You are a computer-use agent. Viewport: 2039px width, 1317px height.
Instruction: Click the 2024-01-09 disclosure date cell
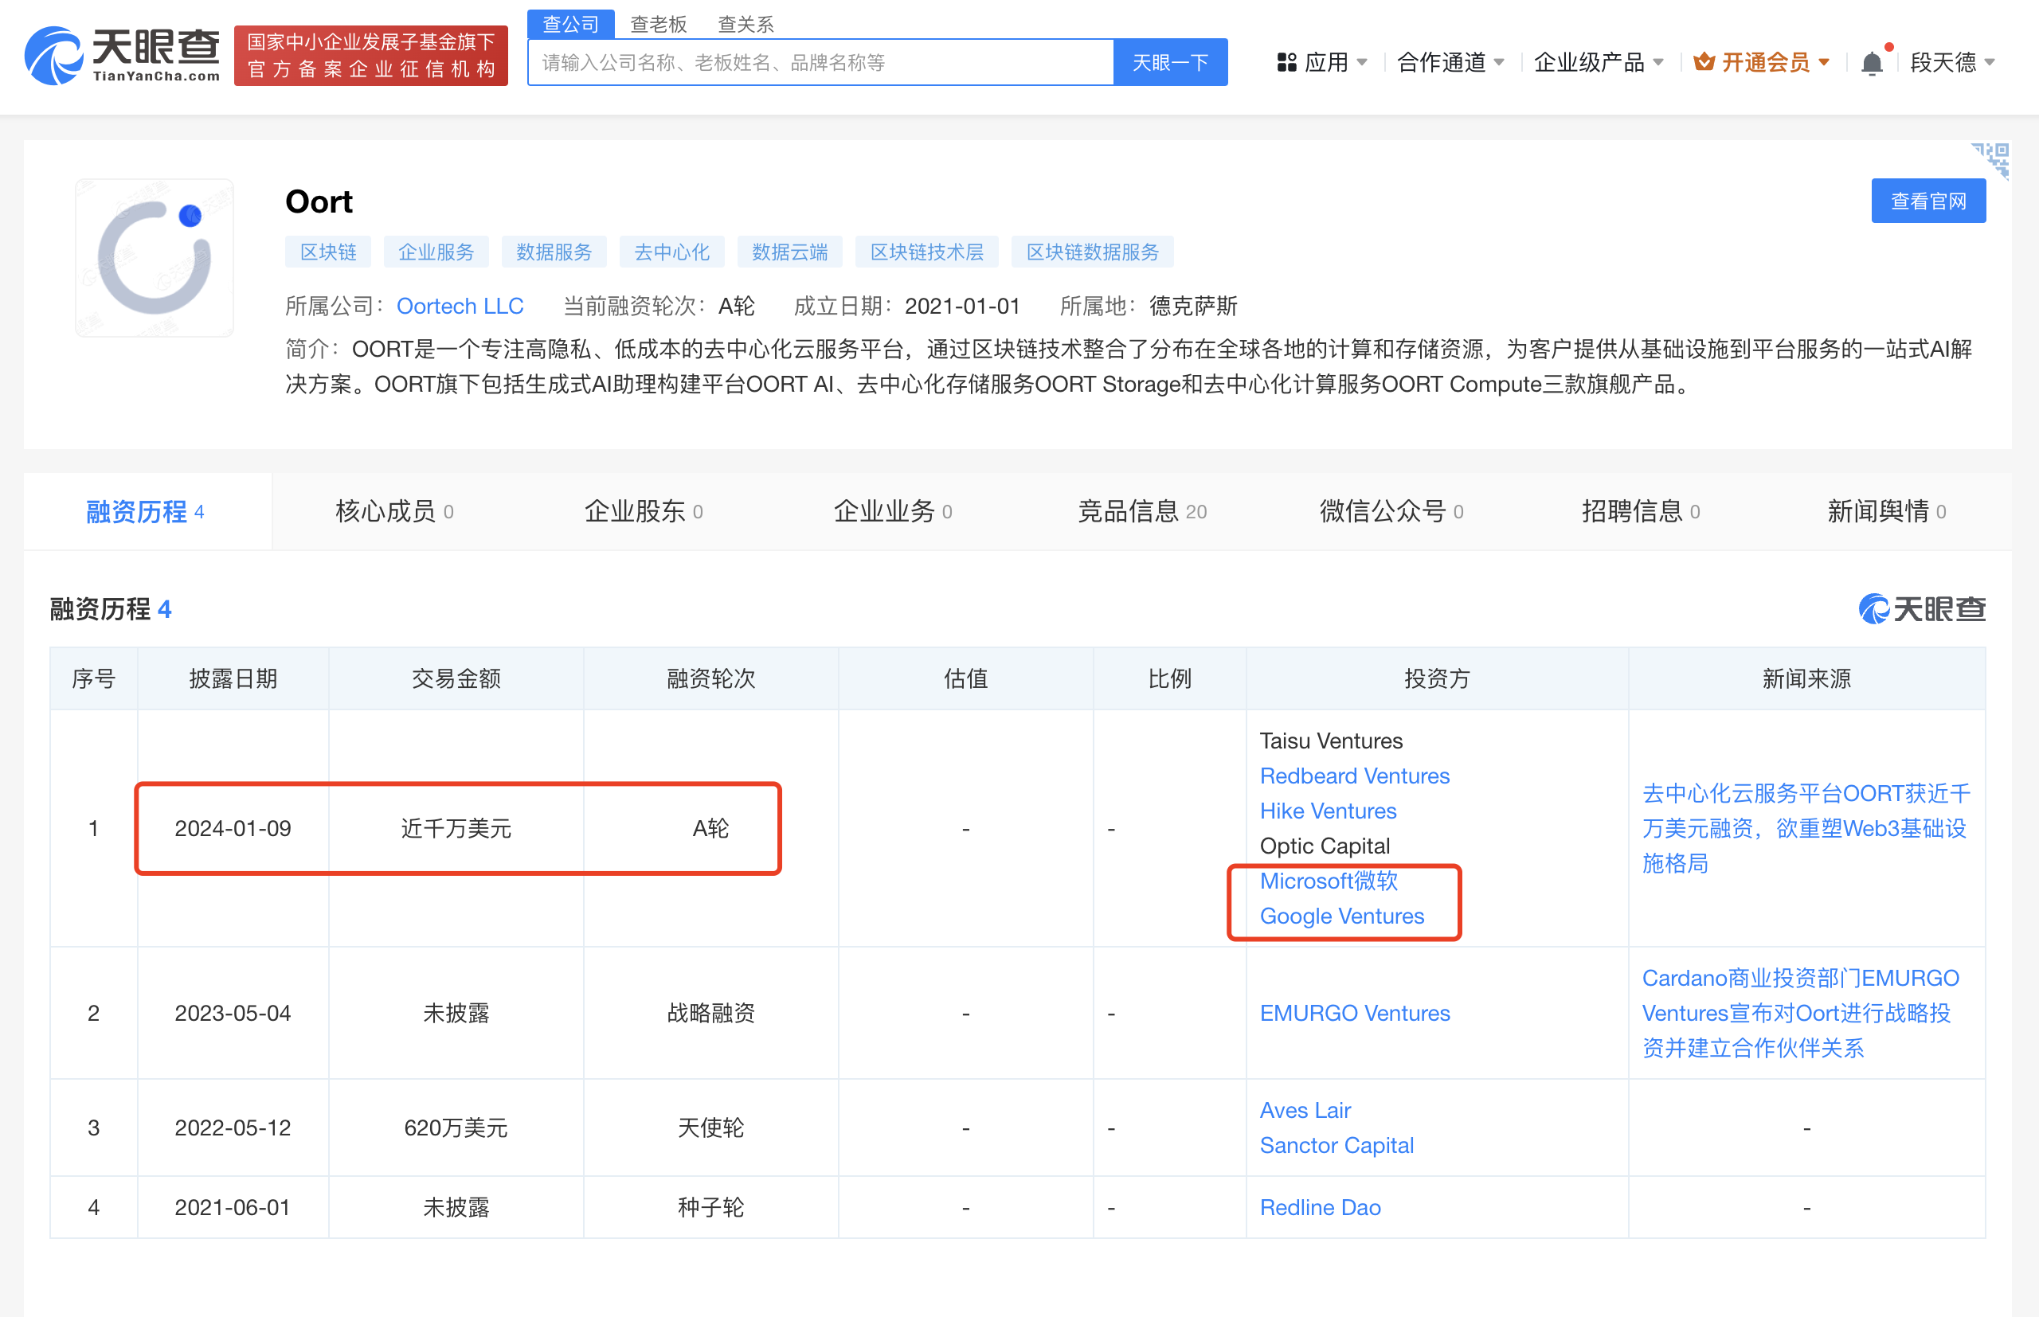point(233,829)
